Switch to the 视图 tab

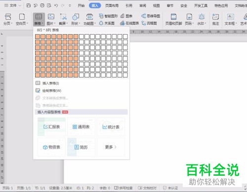pos(156,5)
